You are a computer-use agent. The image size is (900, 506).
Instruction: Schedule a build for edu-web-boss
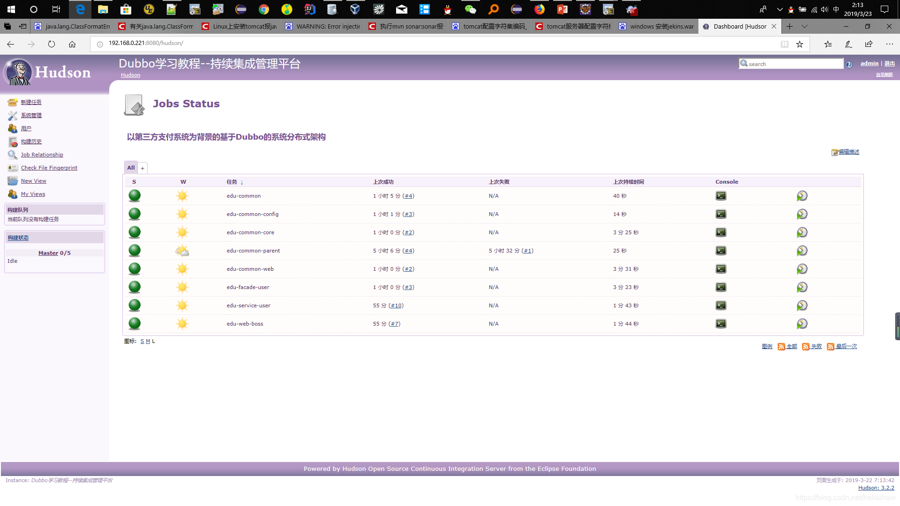point(802,324)
